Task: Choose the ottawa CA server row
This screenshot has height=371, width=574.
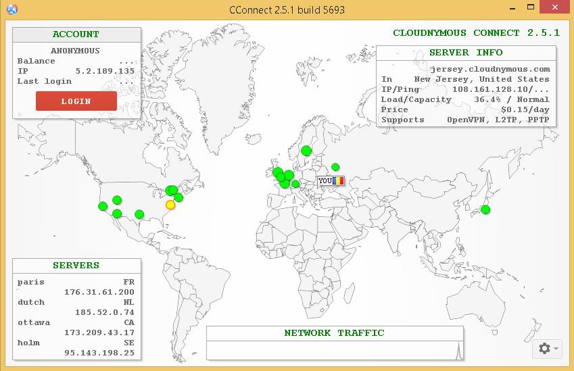Action: (76, 328)
